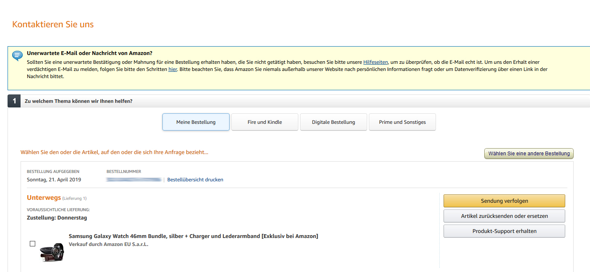Click the Kontaktieren Sie uns heading

pos(52,24)
